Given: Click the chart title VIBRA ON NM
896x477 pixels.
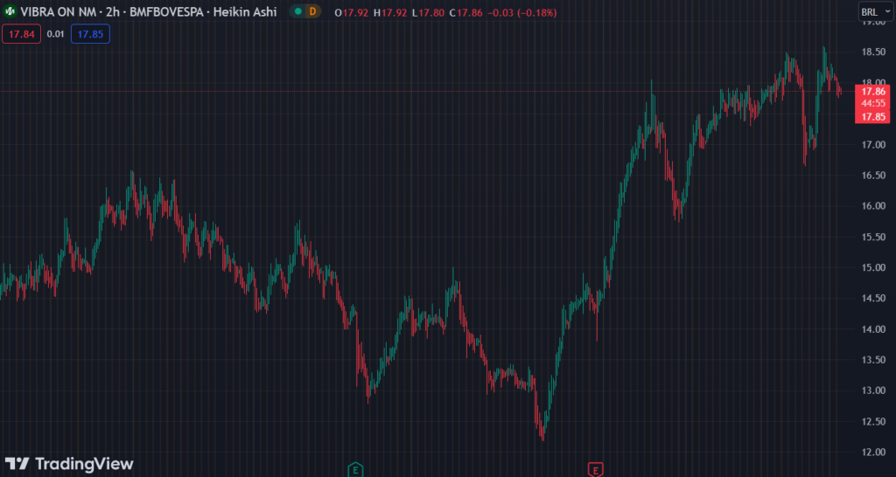Looking at the screenshot, I should [57, 12].
